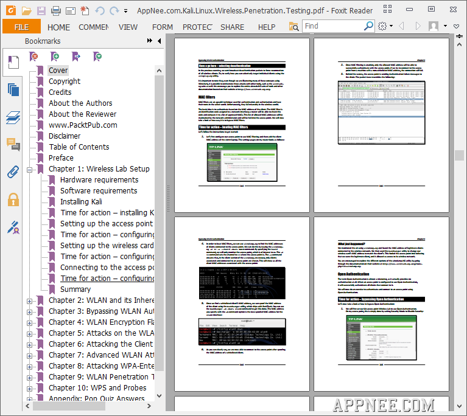Undo the last action
The image size is (467, 416).
click(100, 11)
